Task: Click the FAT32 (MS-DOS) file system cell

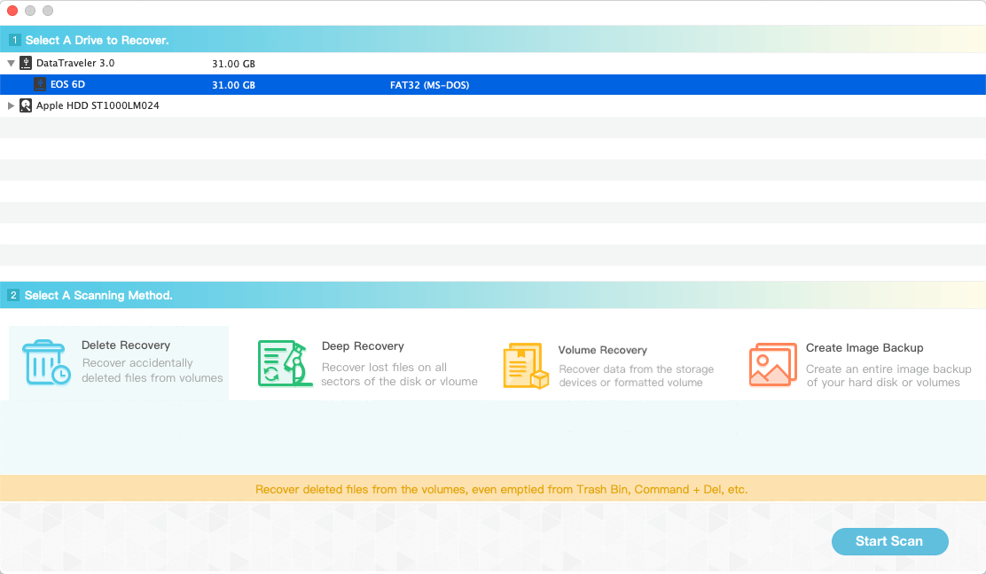Action: pos(429,85)
